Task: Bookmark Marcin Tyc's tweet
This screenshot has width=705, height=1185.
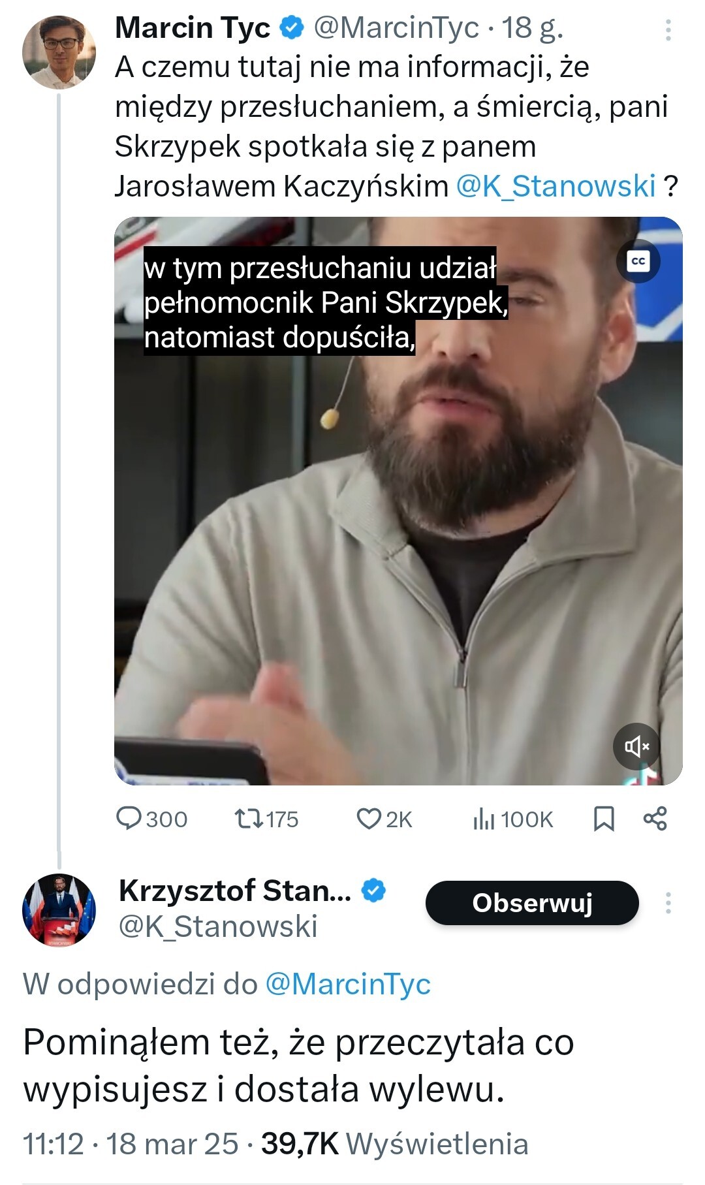Action: pyautogui.click(x=604, y=819)
